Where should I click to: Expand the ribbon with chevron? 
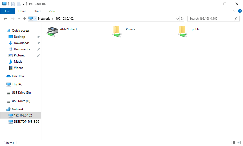tap(234, 11)
